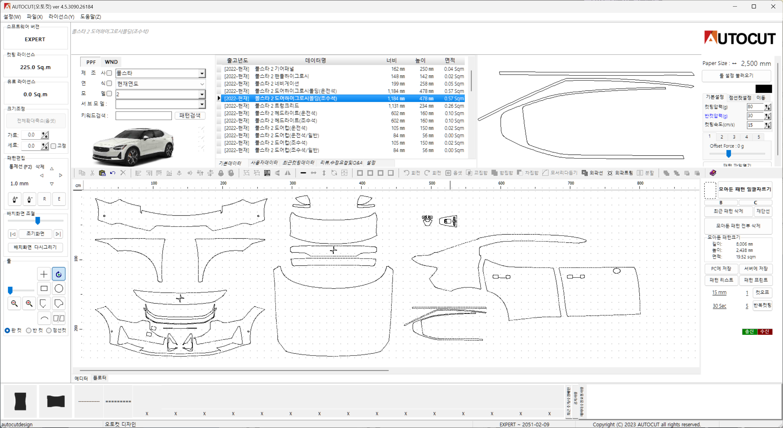Select the 완컷 radio button
This screenshot has height=428, width=783.
7,331
